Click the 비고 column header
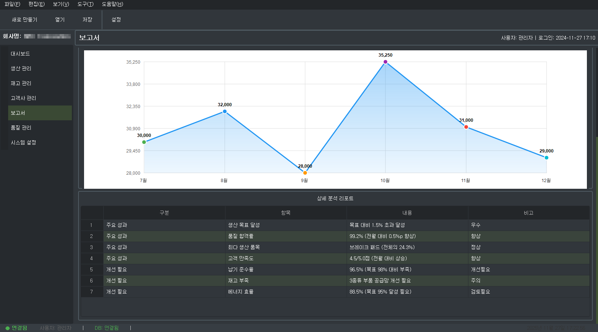598x332 pixels. click(528, 213)
